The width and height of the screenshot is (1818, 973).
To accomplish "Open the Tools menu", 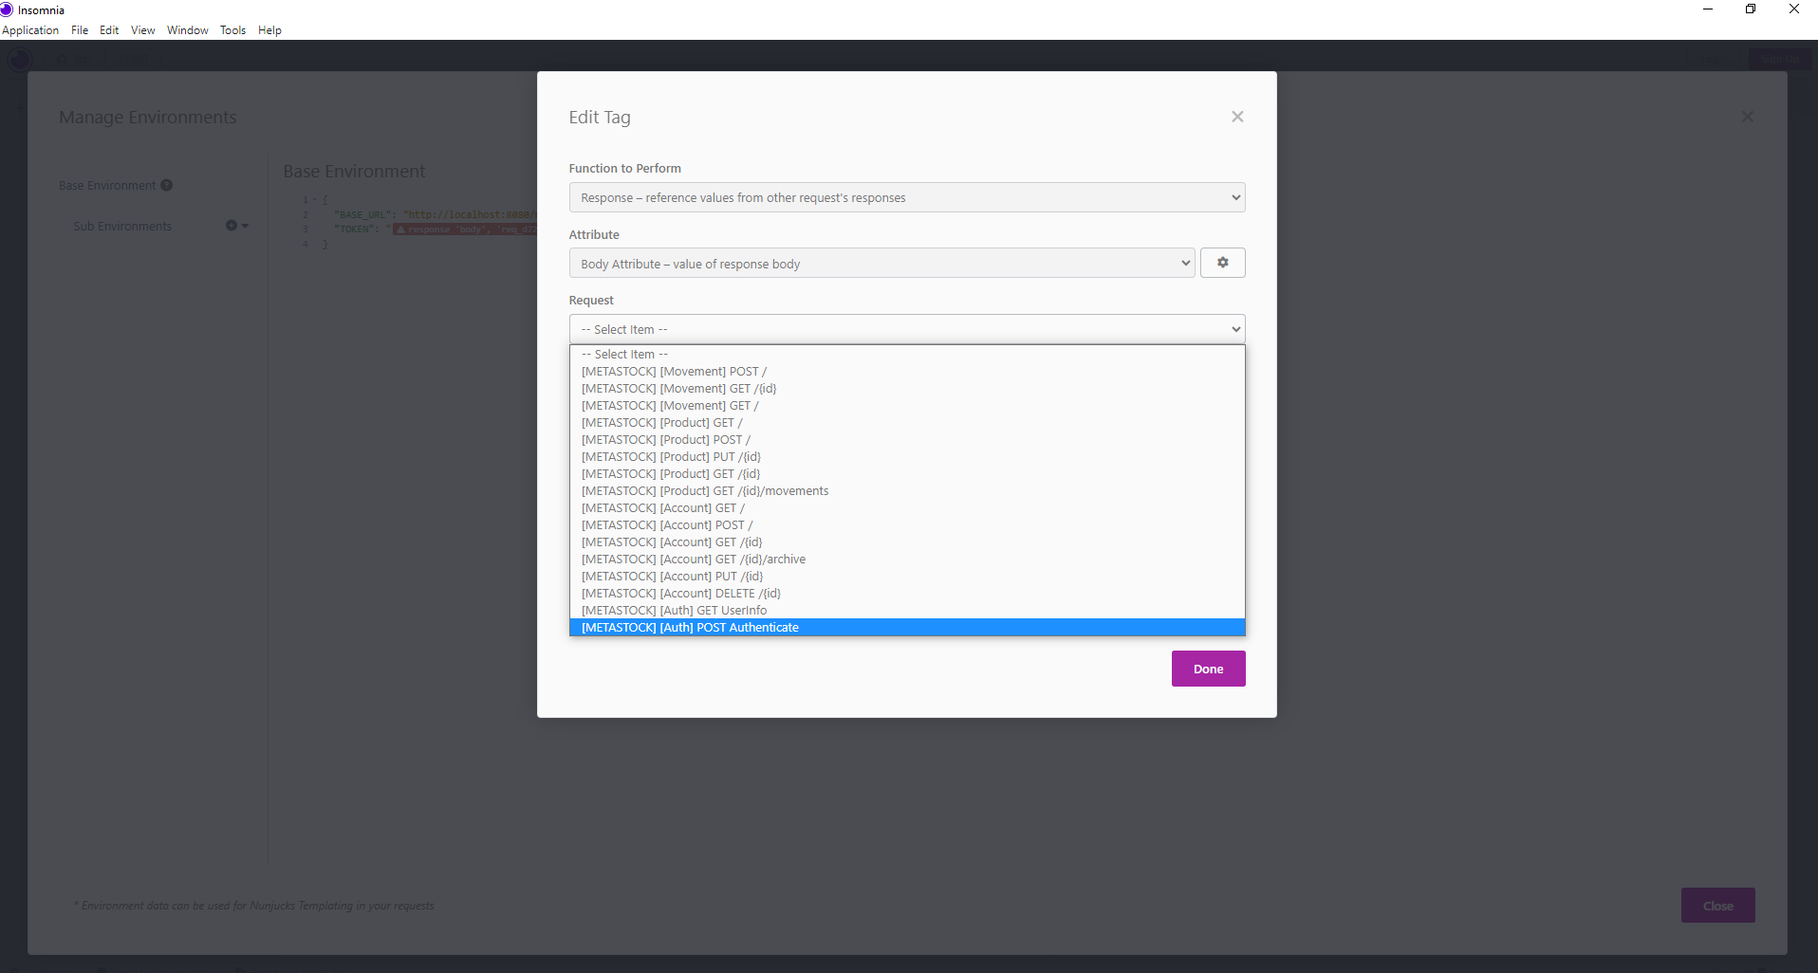I will [232, 30].
